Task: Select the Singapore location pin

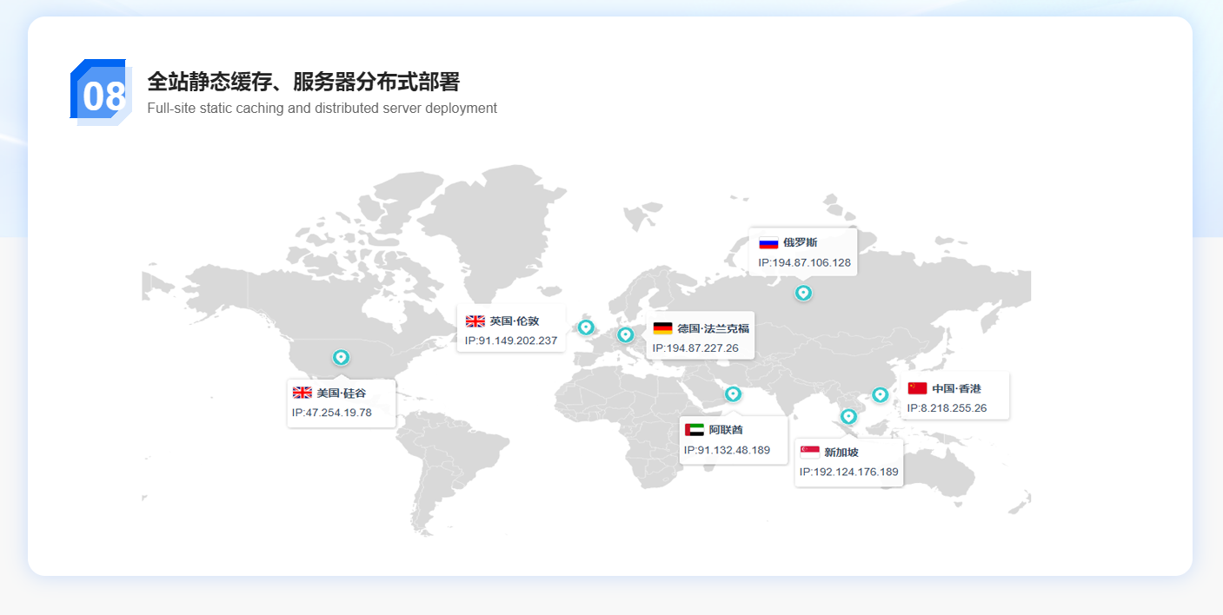Action: pos(848,416)
